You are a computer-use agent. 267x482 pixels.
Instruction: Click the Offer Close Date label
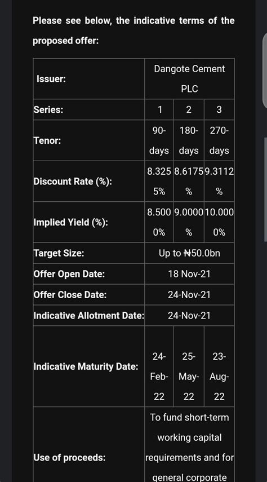[70, 295]
